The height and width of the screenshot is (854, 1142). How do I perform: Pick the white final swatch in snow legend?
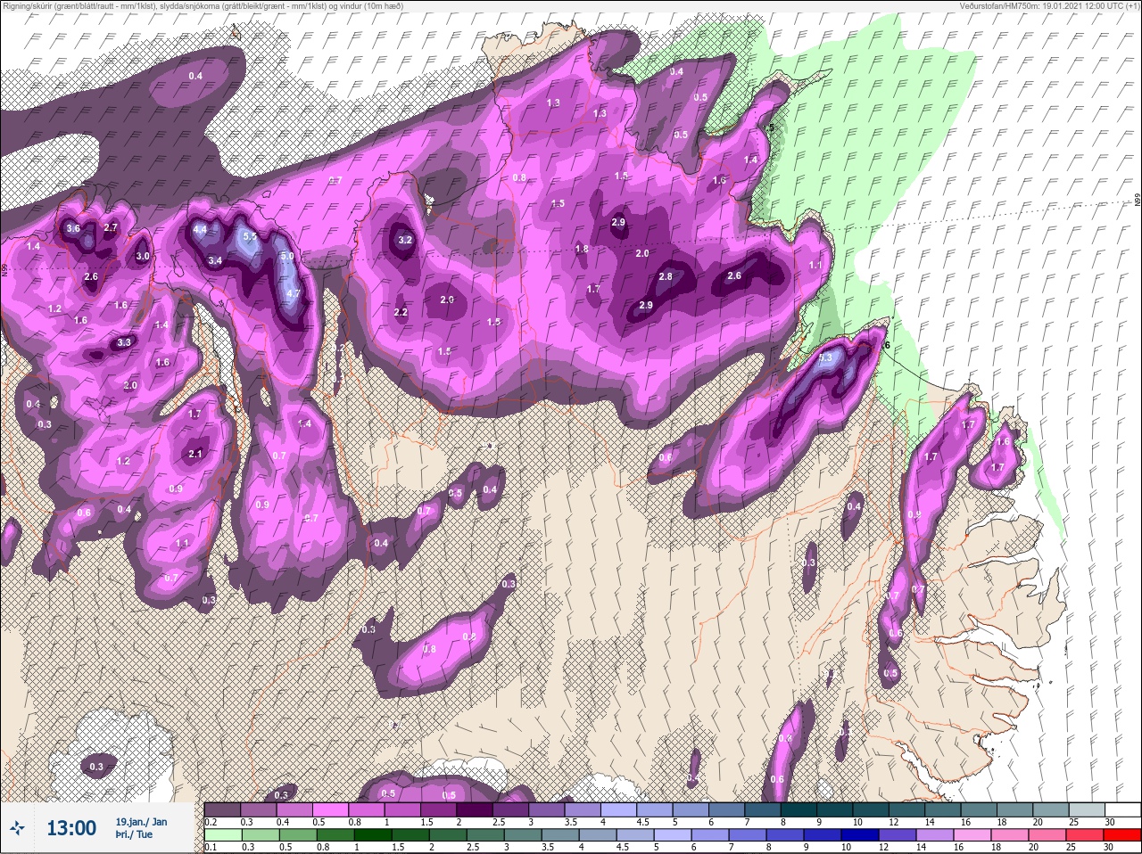click(1121, 809)
